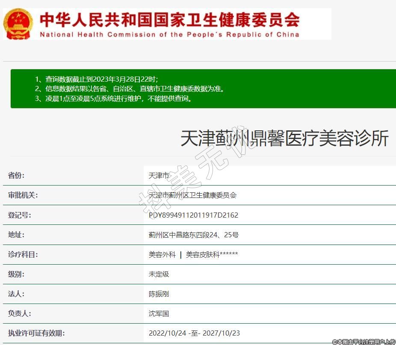Click the level value 未定级

159,274
